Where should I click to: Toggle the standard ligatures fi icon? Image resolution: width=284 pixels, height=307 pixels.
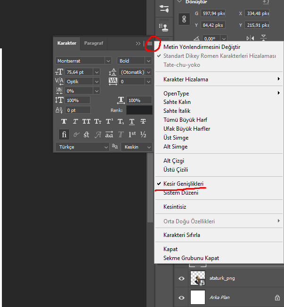pos(64,134)
